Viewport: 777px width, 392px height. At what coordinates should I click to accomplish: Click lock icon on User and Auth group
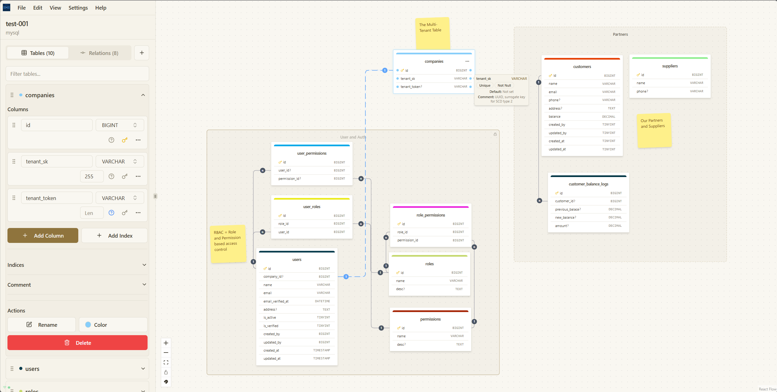[495, 134]
